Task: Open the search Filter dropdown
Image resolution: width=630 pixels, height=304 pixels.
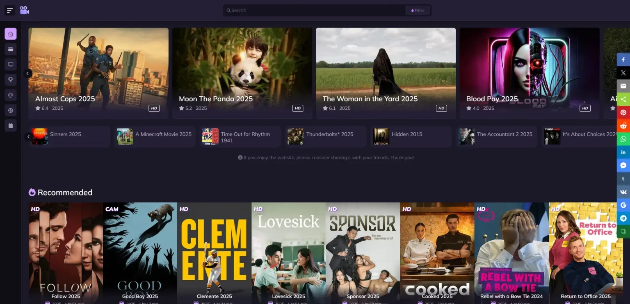Action: (x=418, y=11)
